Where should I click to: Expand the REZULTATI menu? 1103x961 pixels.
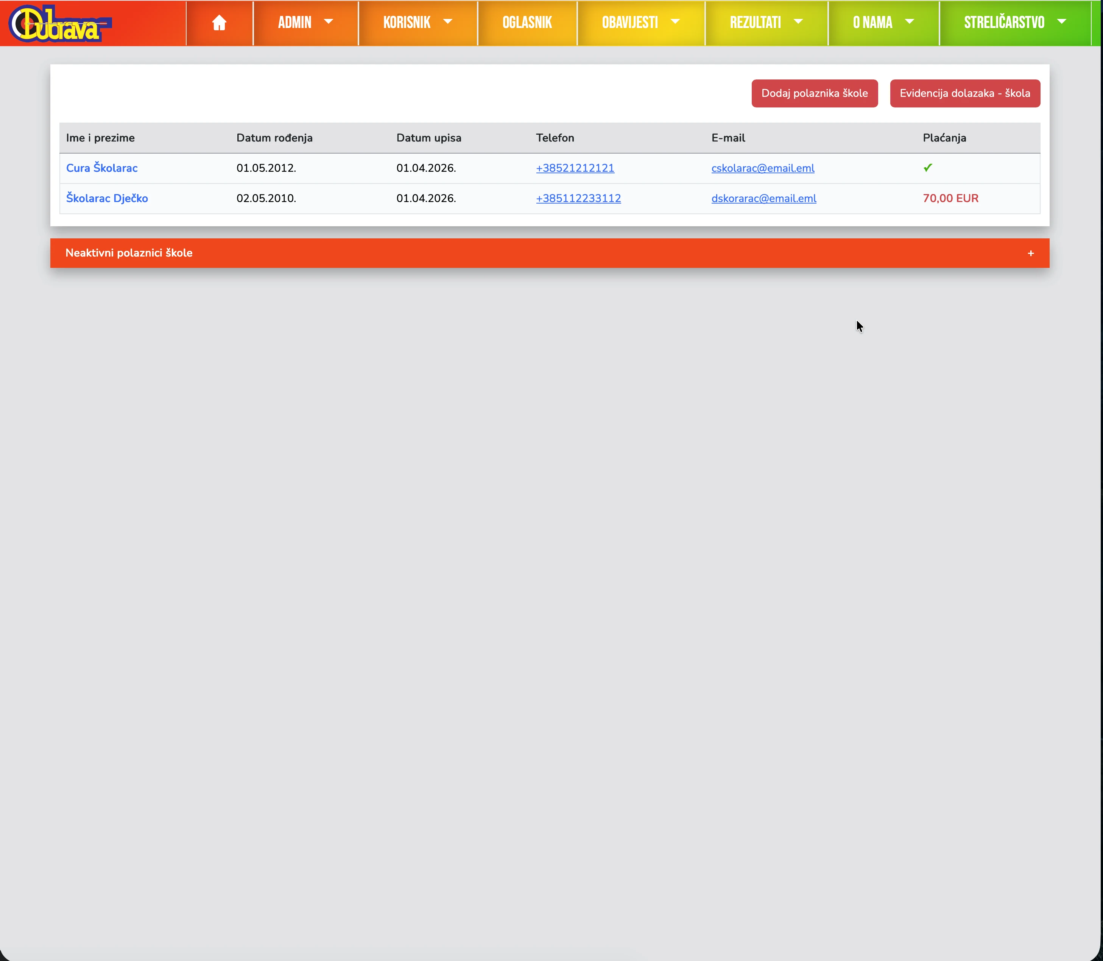pos(766,23)
